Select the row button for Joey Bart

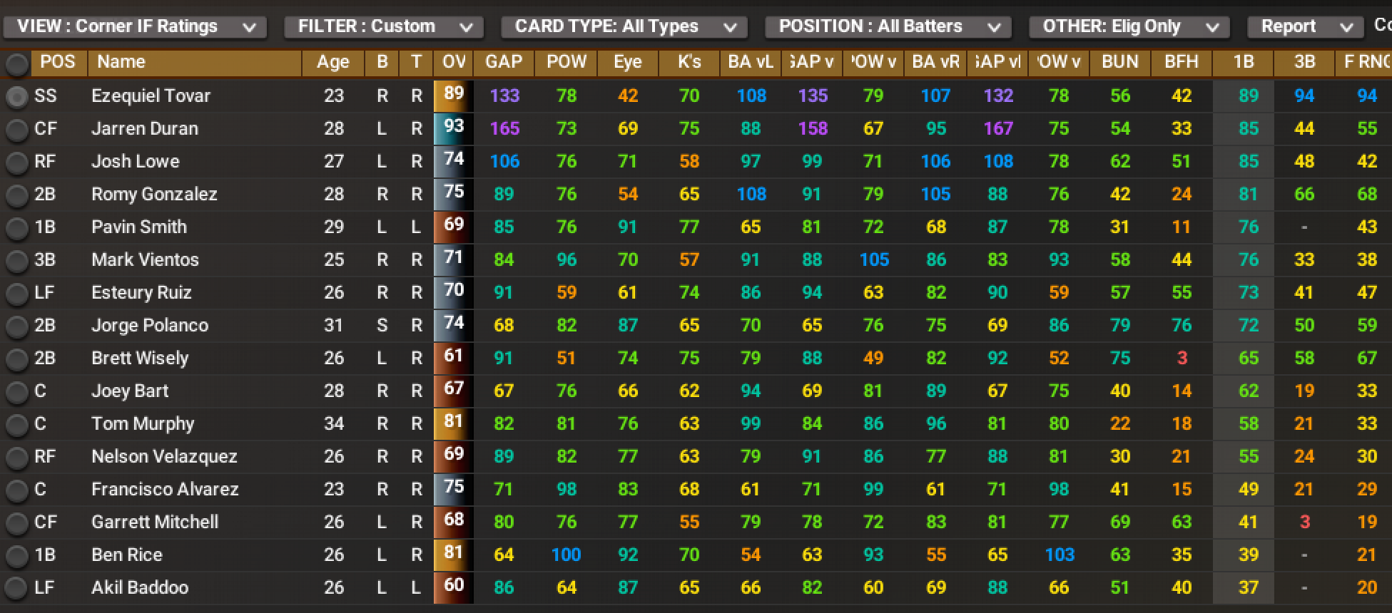[x=16, y=391]
